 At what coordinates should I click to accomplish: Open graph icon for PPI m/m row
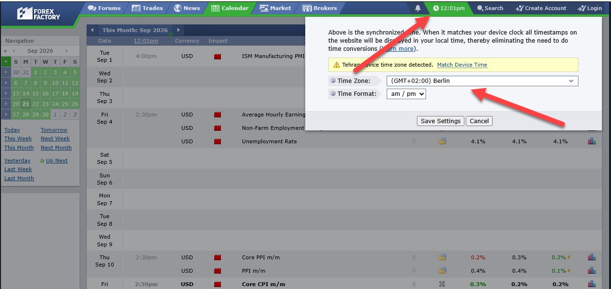point(592,271)
